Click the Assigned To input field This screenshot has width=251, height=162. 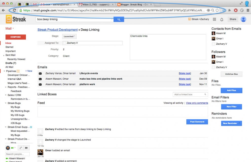[x=92, y=43]
